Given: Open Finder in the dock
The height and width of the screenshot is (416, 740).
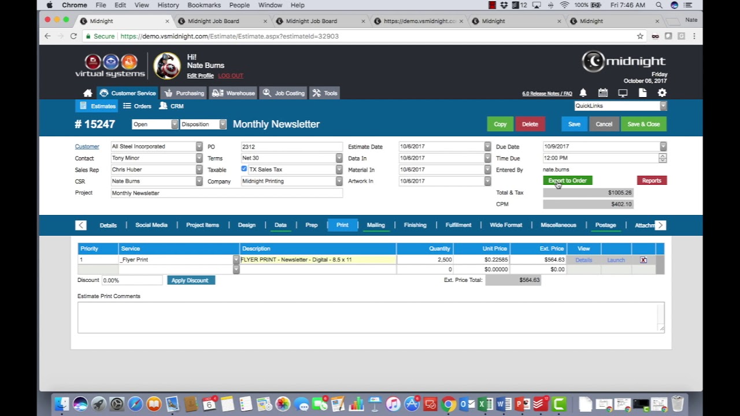Looking at the screenshot, I should tap(62, 404).
